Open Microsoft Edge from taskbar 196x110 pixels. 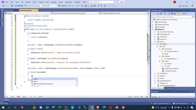104,107
